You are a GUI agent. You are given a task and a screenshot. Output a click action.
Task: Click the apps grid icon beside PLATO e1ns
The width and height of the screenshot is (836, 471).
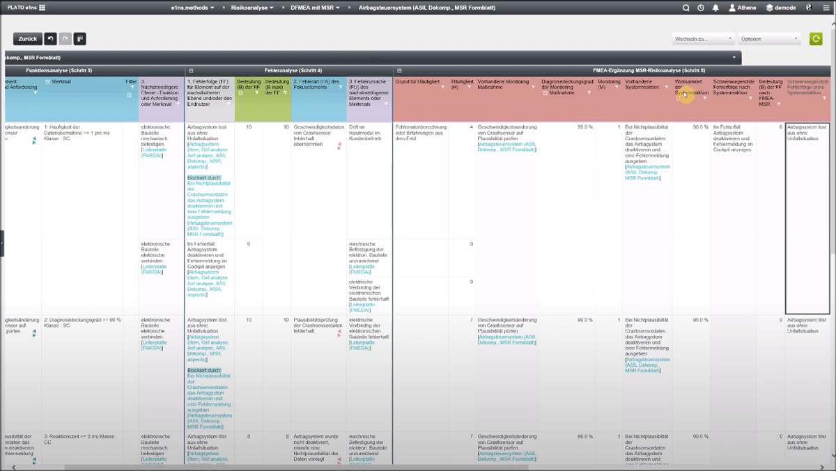pos(43,7)
